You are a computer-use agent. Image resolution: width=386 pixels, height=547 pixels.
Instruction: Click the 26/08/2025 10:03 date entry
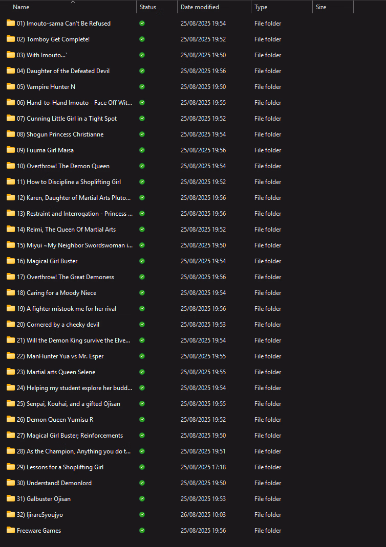(203, 515)
